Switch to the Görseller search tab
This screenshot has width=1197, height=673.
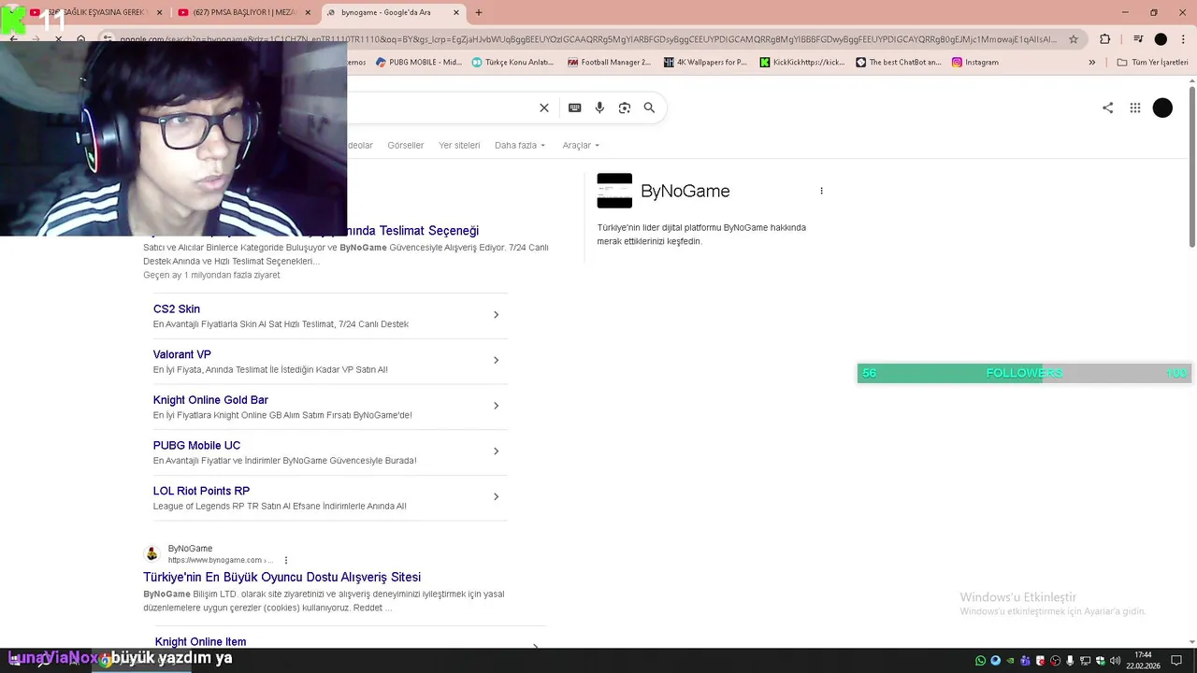(406, 145)
